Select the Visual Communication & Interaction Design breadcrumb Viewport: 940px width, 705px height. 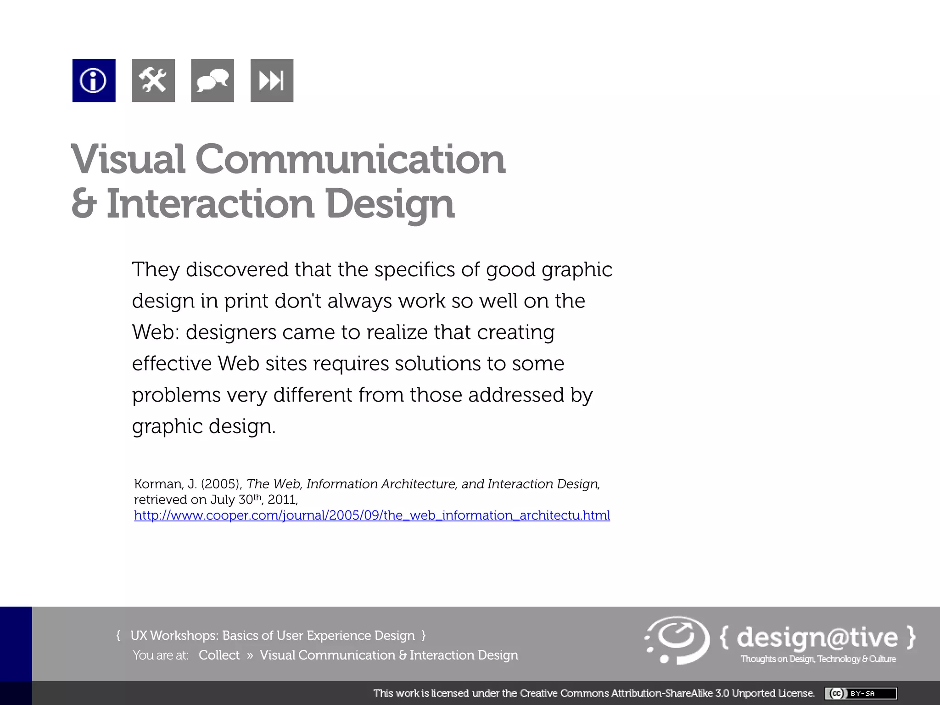coord(389,655)
